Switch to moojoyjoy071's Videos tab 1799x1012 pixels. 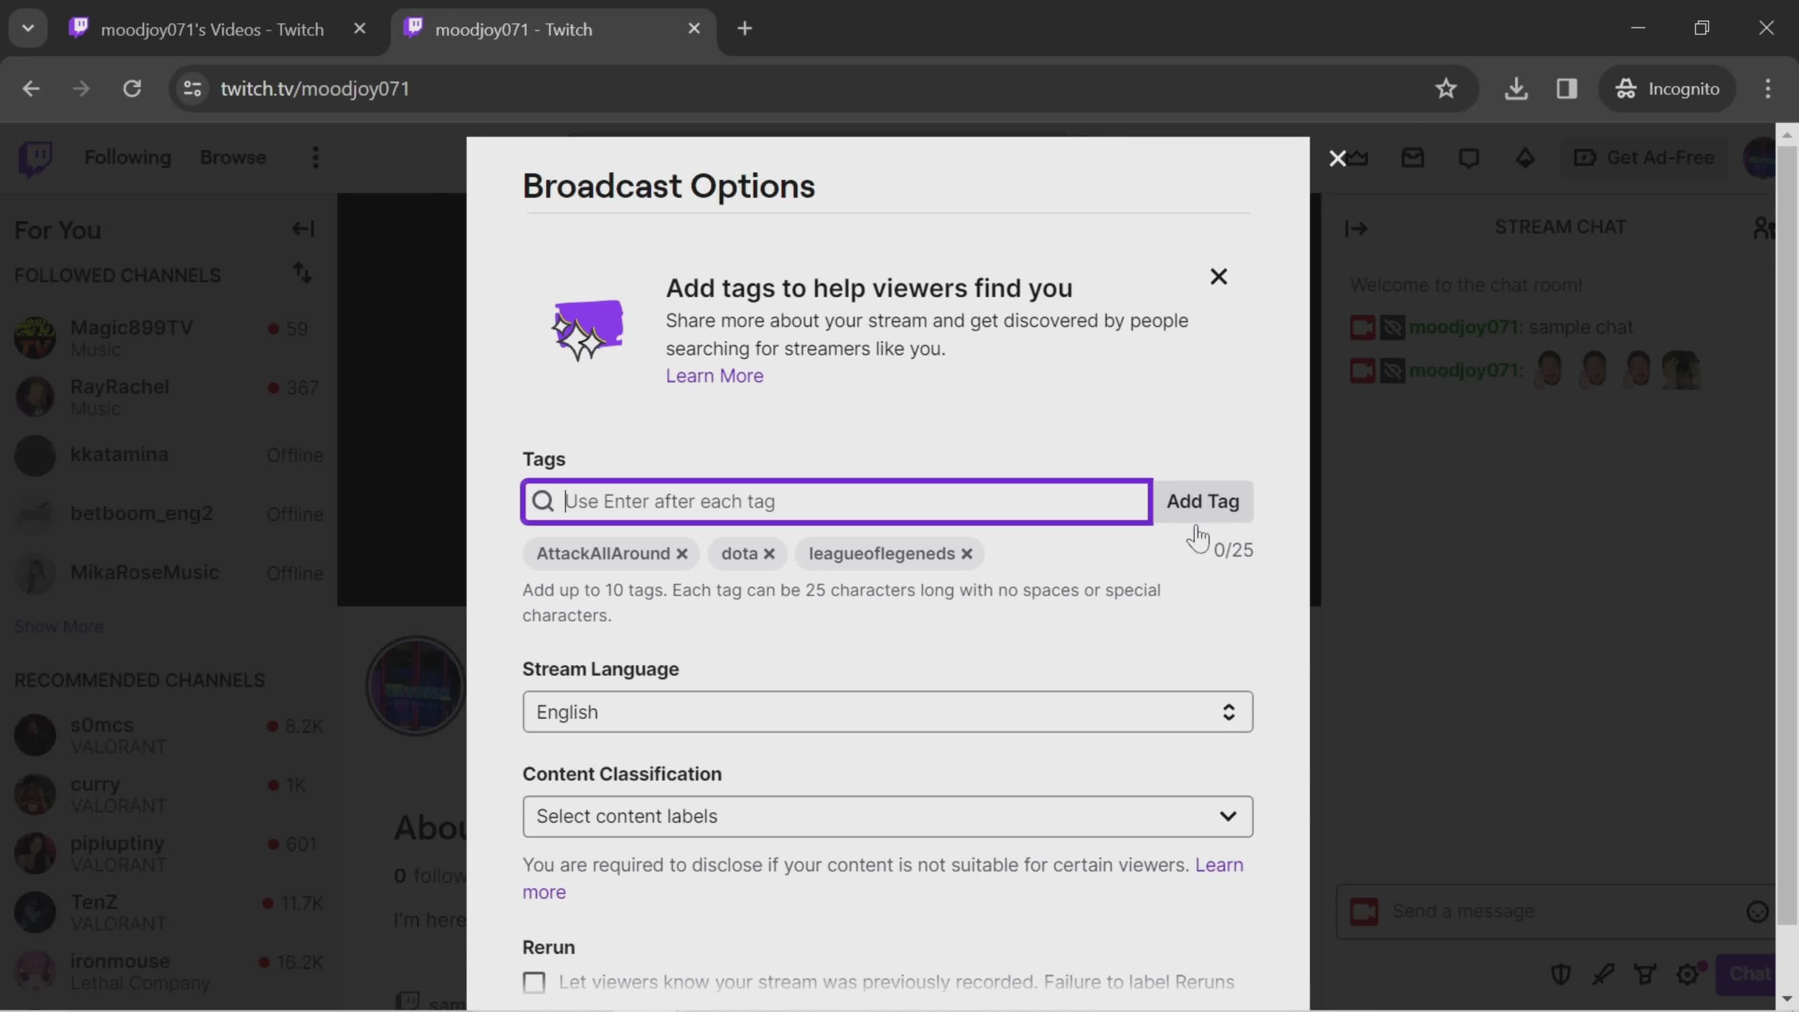tap(213, 29)
